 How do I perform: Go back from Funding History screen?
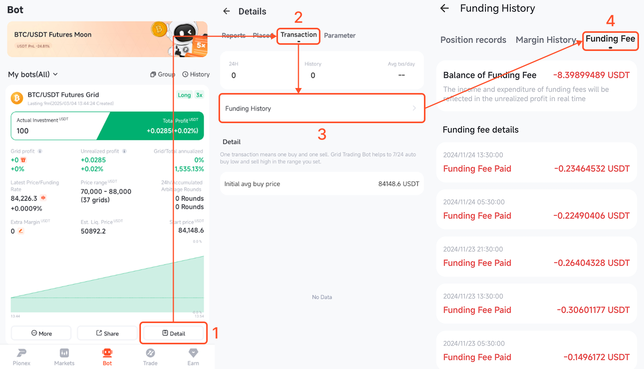(x=444, y=8)
